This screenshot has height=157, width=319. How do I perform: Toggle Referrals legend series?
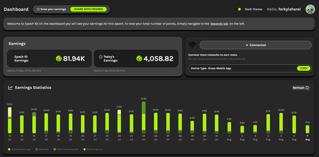42,149
